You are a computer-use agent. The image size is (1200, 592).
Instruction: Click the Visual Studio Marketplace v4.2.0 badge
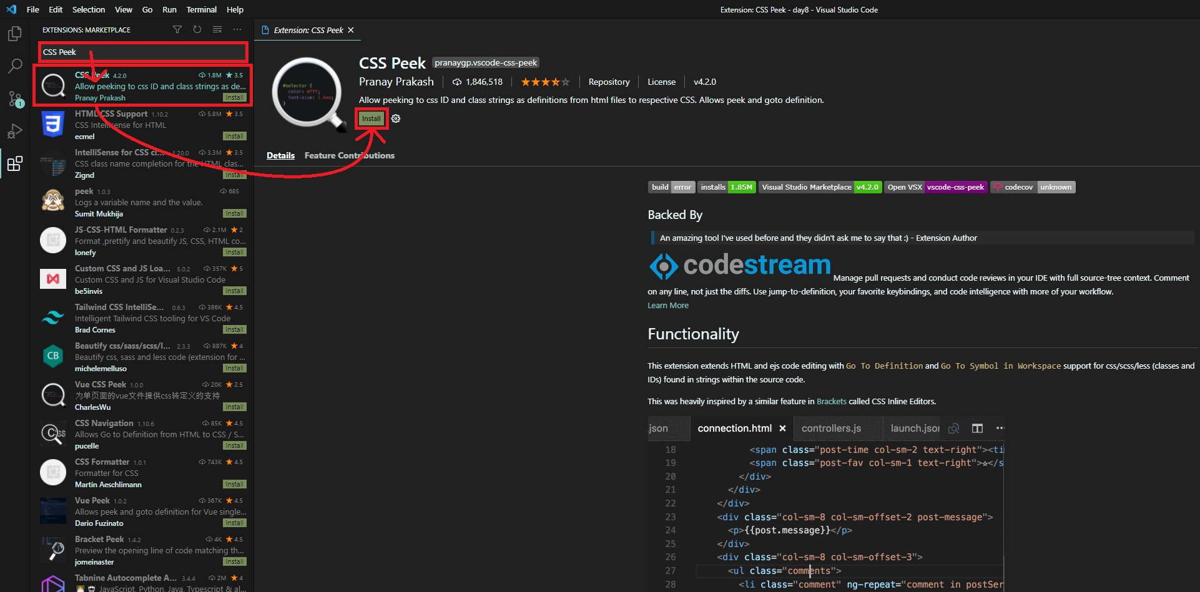point(820,187)
